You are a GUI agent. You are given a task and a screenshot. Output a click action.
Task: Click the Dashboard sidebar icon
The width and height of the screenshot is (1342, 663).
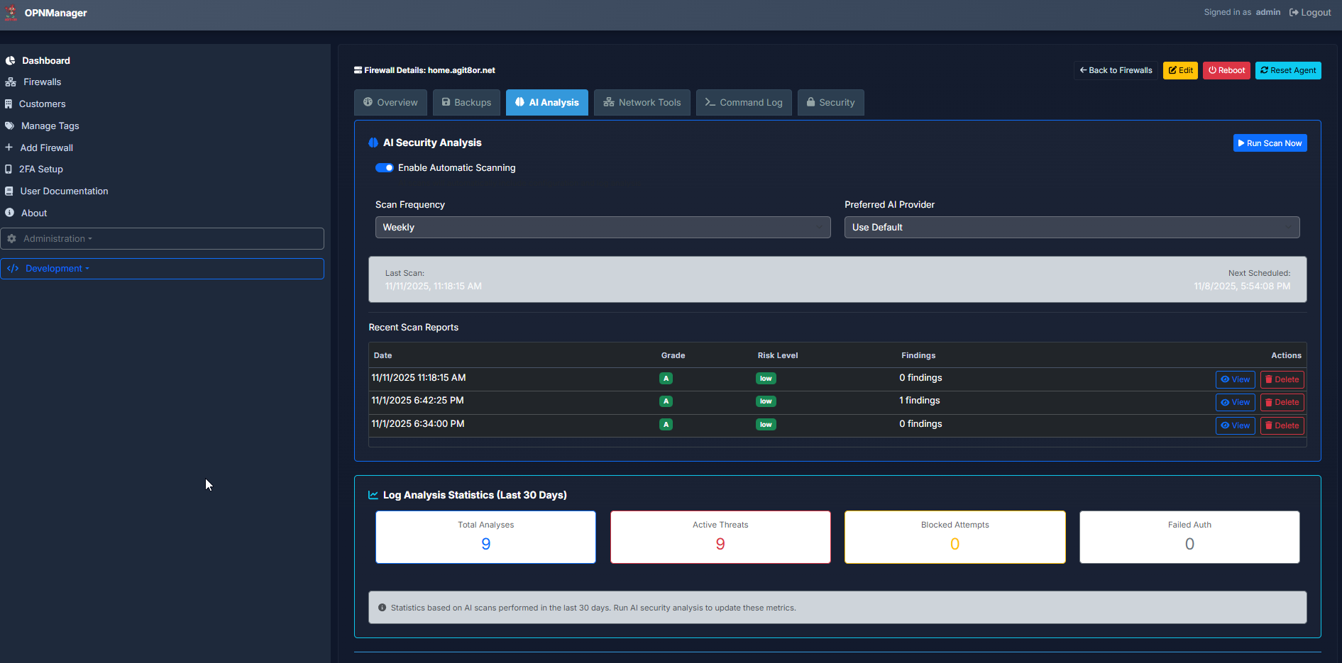pos(11,61)
